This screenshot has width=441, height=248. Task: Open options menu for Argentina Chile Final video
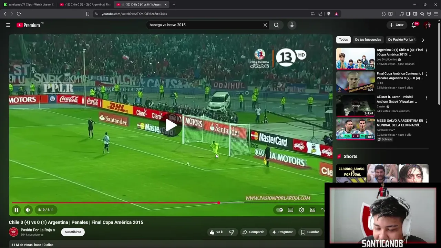427,51
